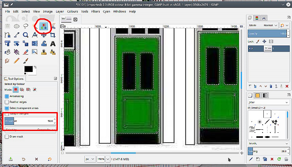Image resolution: width=292 pixels, height=167 pixels.
Task: Select the Scissors Select tool
Action: point(53,26)
